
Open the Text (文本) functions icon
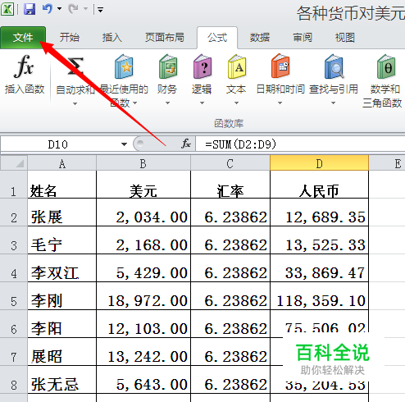point(237,66)
